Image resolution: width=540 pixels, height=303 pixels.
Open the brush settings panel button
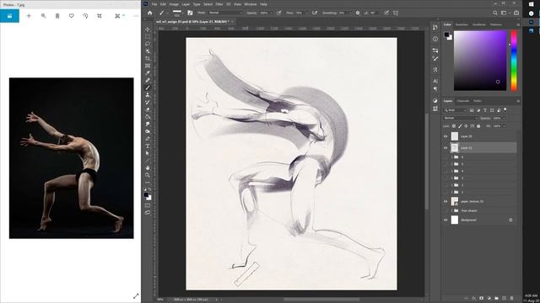(190, 13)
